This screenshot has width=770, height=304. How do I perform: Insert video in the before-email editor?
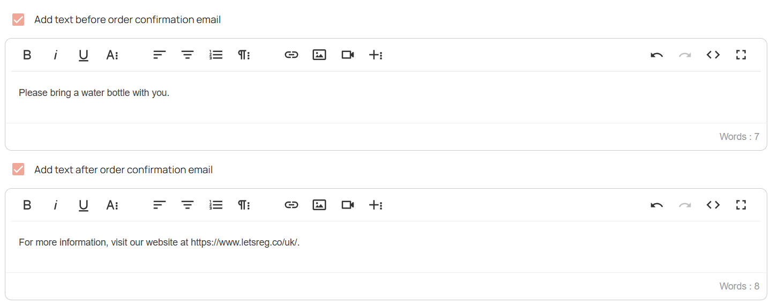tap(348, 55)
